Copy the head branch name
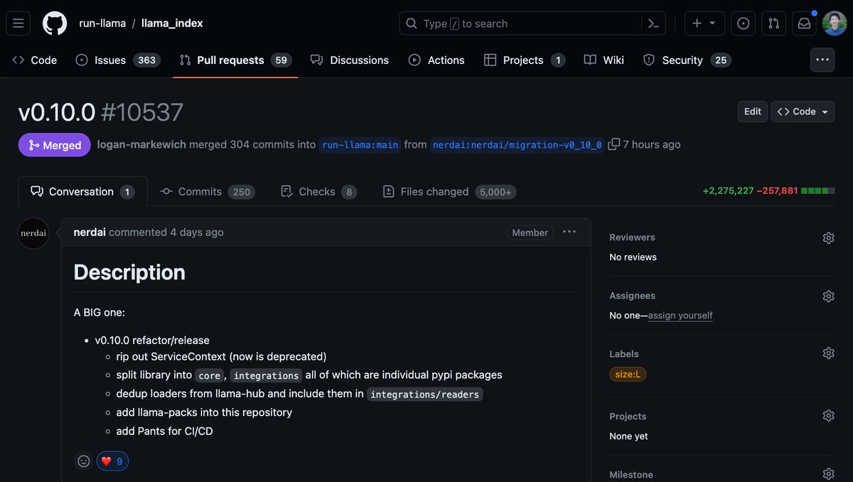This screenshot has width=853, height=482. 614,144
